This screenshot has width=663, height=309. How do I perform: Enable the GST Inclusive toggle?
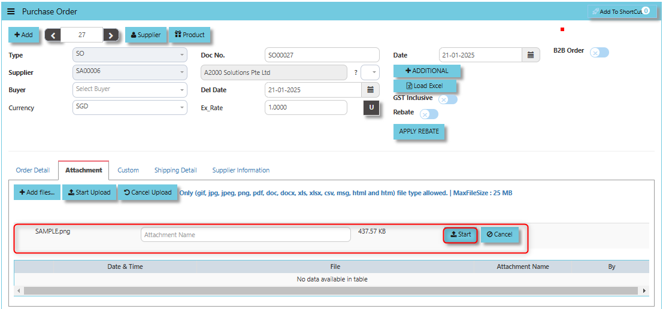coord(447,99)
